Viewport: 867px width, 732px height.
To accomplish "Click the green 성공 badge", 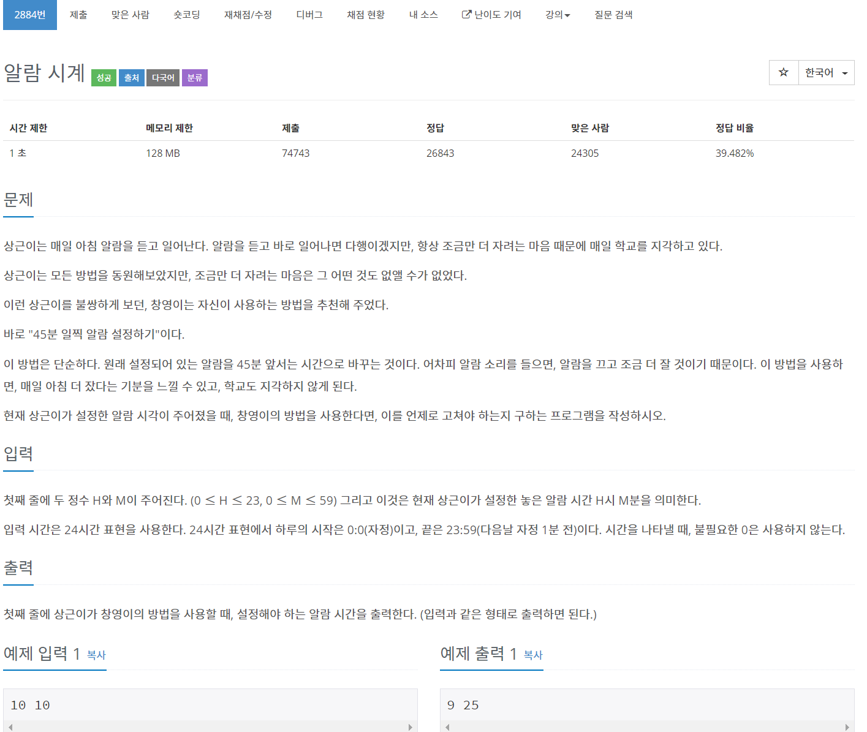I will click(104, 78).
